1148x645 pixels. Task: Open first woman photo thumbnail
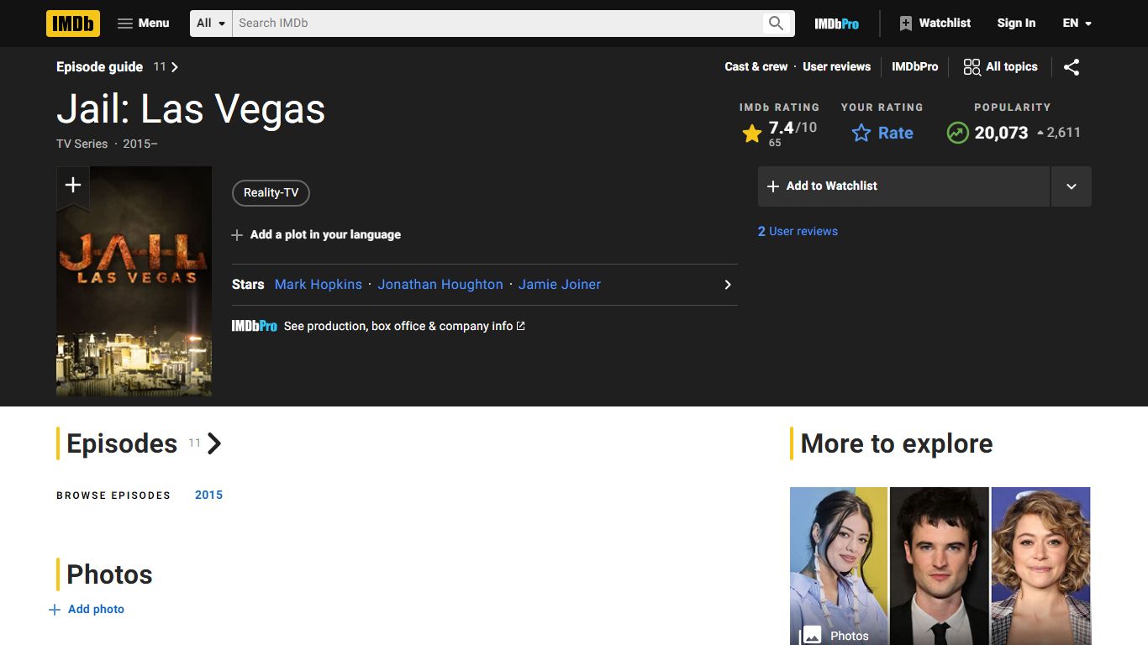point(839,566)
